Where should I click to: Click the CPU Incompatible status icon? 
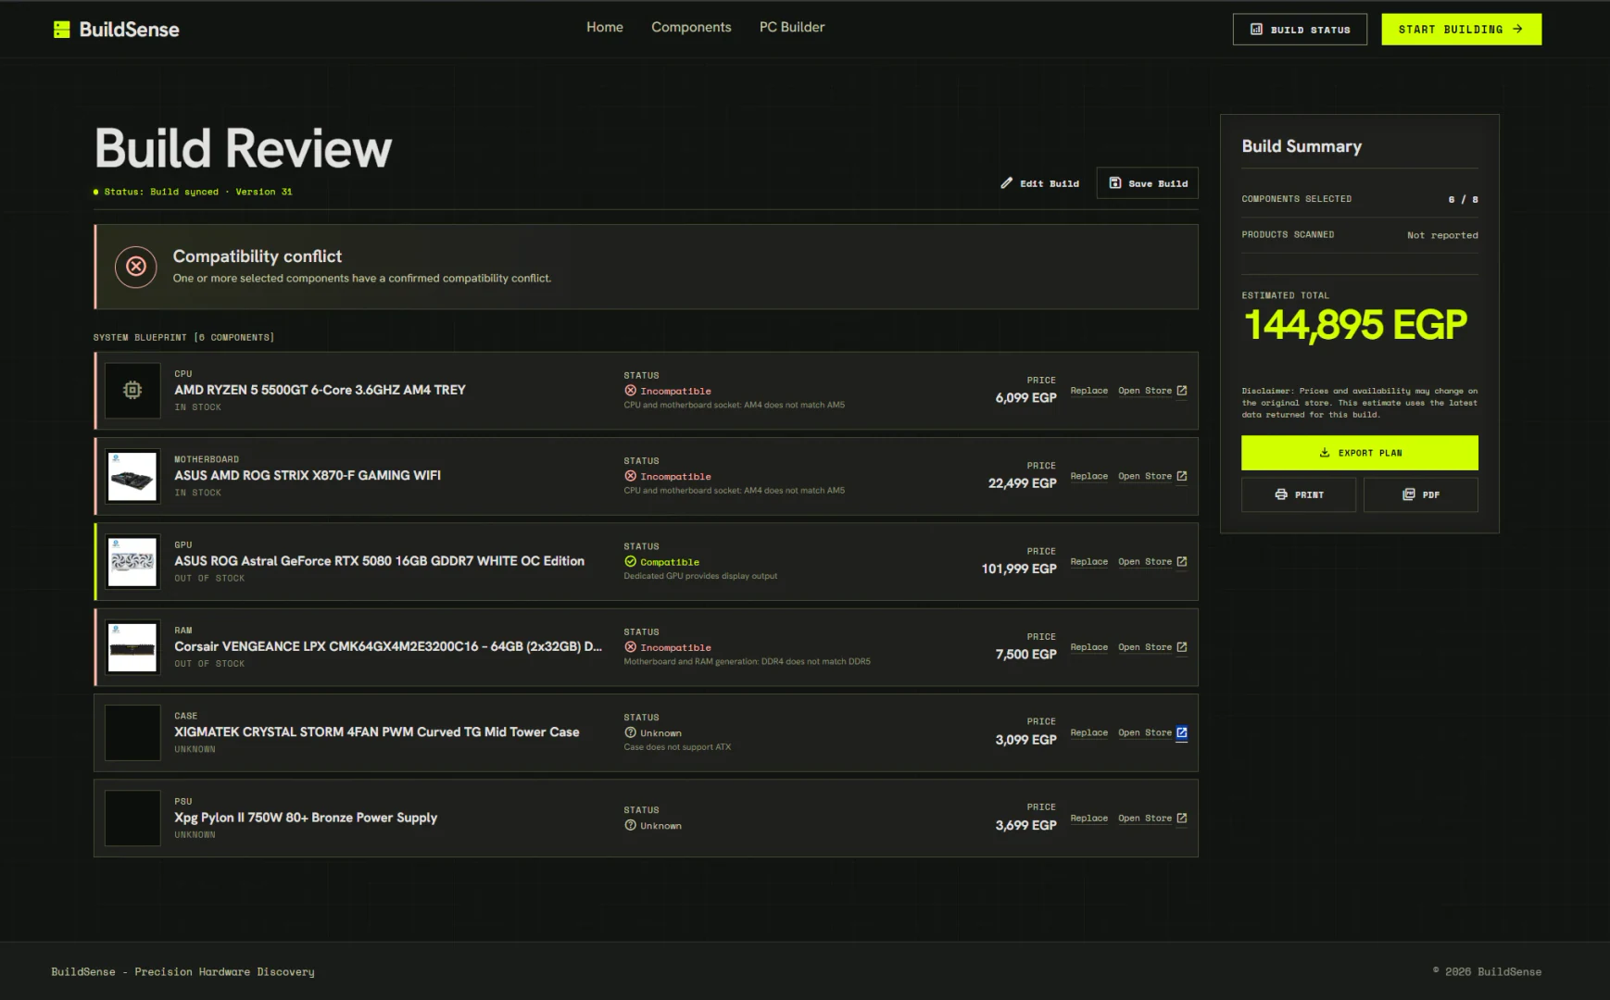[x=630, y=391]
